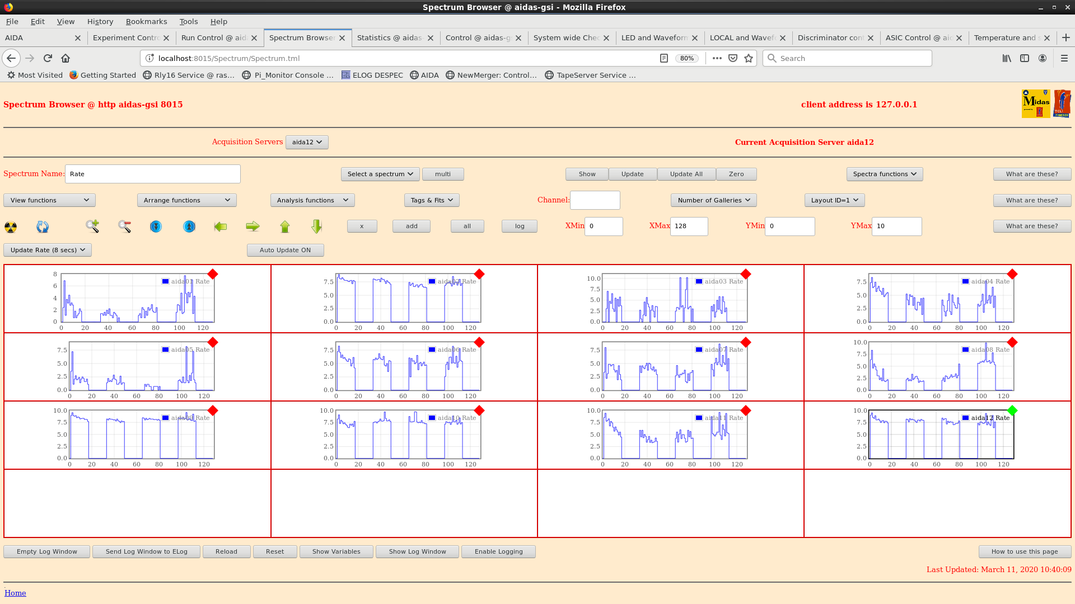Click the green up arrow icon

point(285,226)
